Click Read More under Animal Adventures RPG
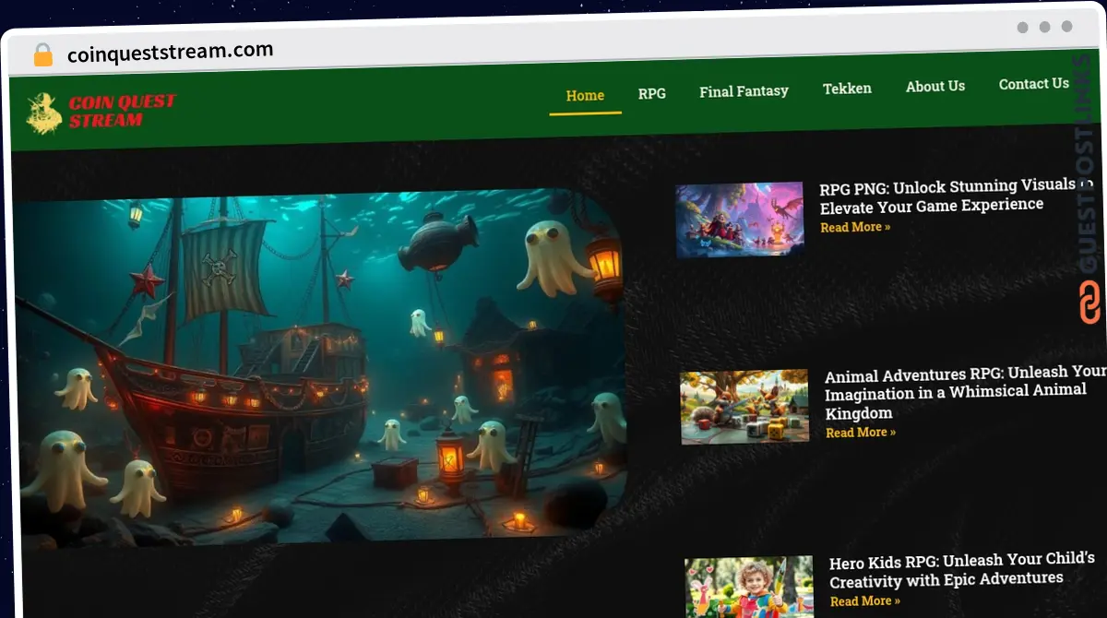 (861, 433)
